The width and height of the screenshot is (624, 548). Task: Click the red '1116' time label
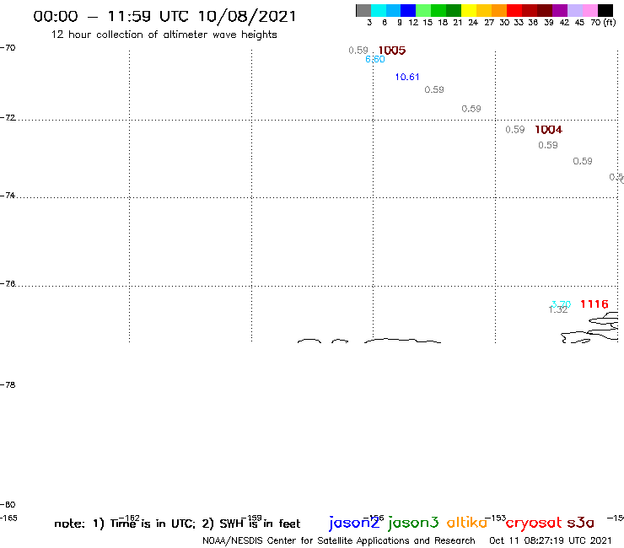[x=594, y=304]
